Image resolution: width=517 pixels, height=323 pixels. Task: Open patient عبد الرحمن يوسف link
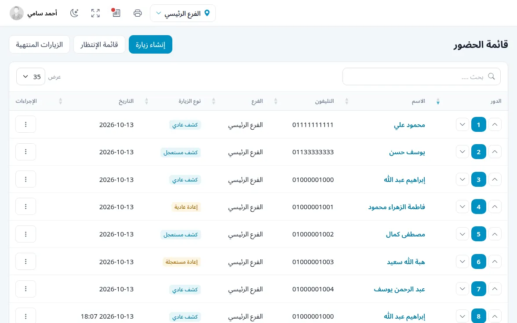399,289
